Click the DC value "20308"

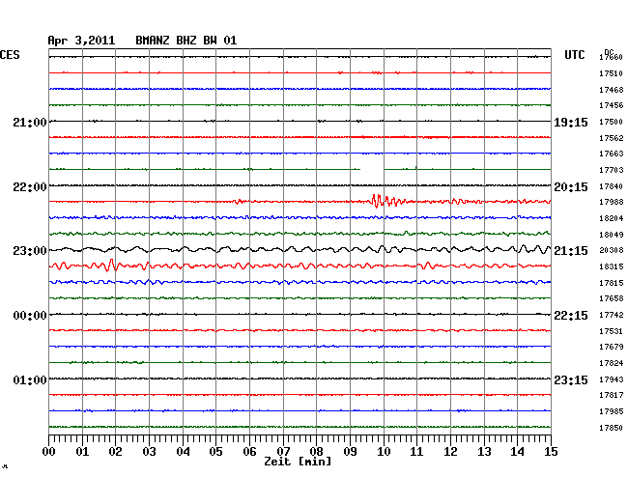(612, 250)
